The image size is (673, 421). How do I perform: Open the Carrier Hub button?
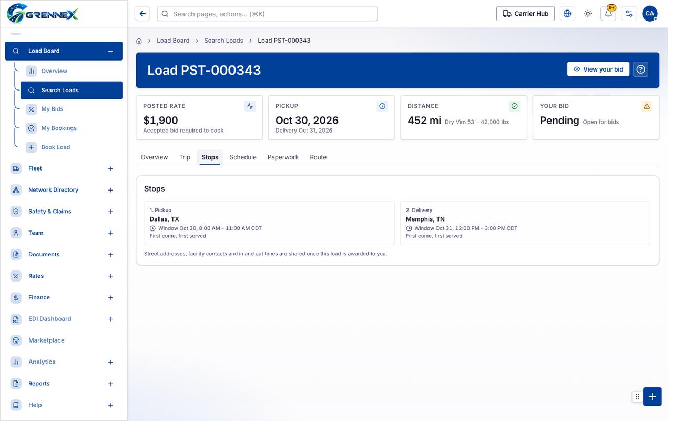click(x=525, y=14)
